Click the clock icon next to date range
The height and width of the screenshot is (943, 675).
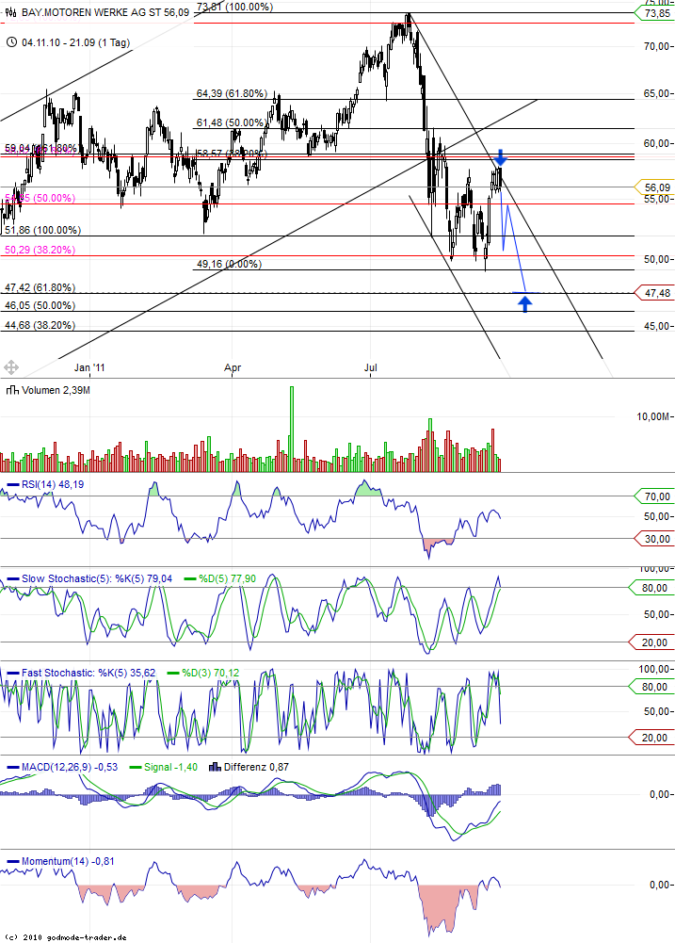11,42
